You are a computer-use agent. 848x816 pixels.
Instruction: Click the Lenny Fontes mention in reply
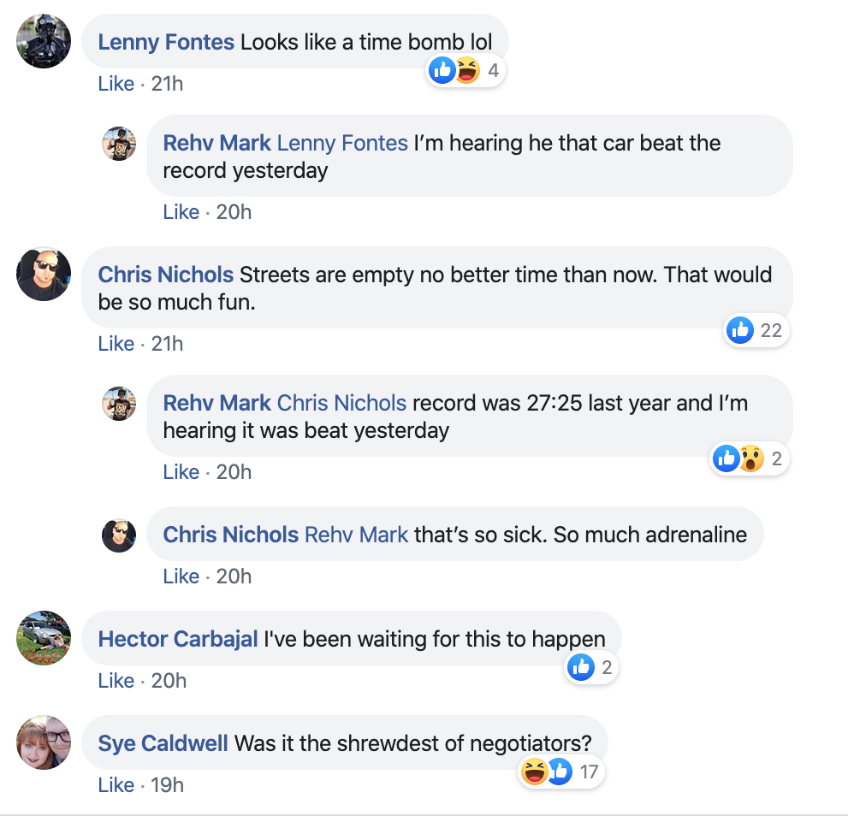[x=342, y=143]
